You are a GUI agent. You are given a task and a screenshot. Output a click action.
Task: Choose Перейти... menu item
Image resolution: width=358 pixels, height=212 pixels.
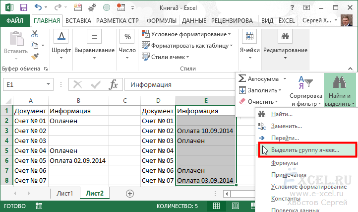coord(306,138)
